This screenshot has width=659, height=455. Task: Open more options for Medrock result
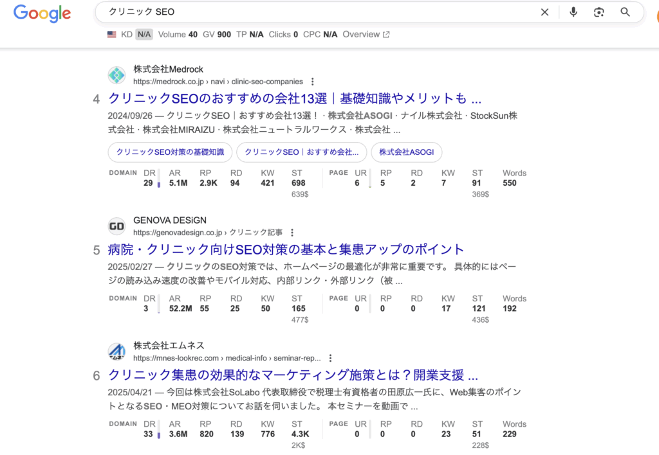click(x=312, y=82)
